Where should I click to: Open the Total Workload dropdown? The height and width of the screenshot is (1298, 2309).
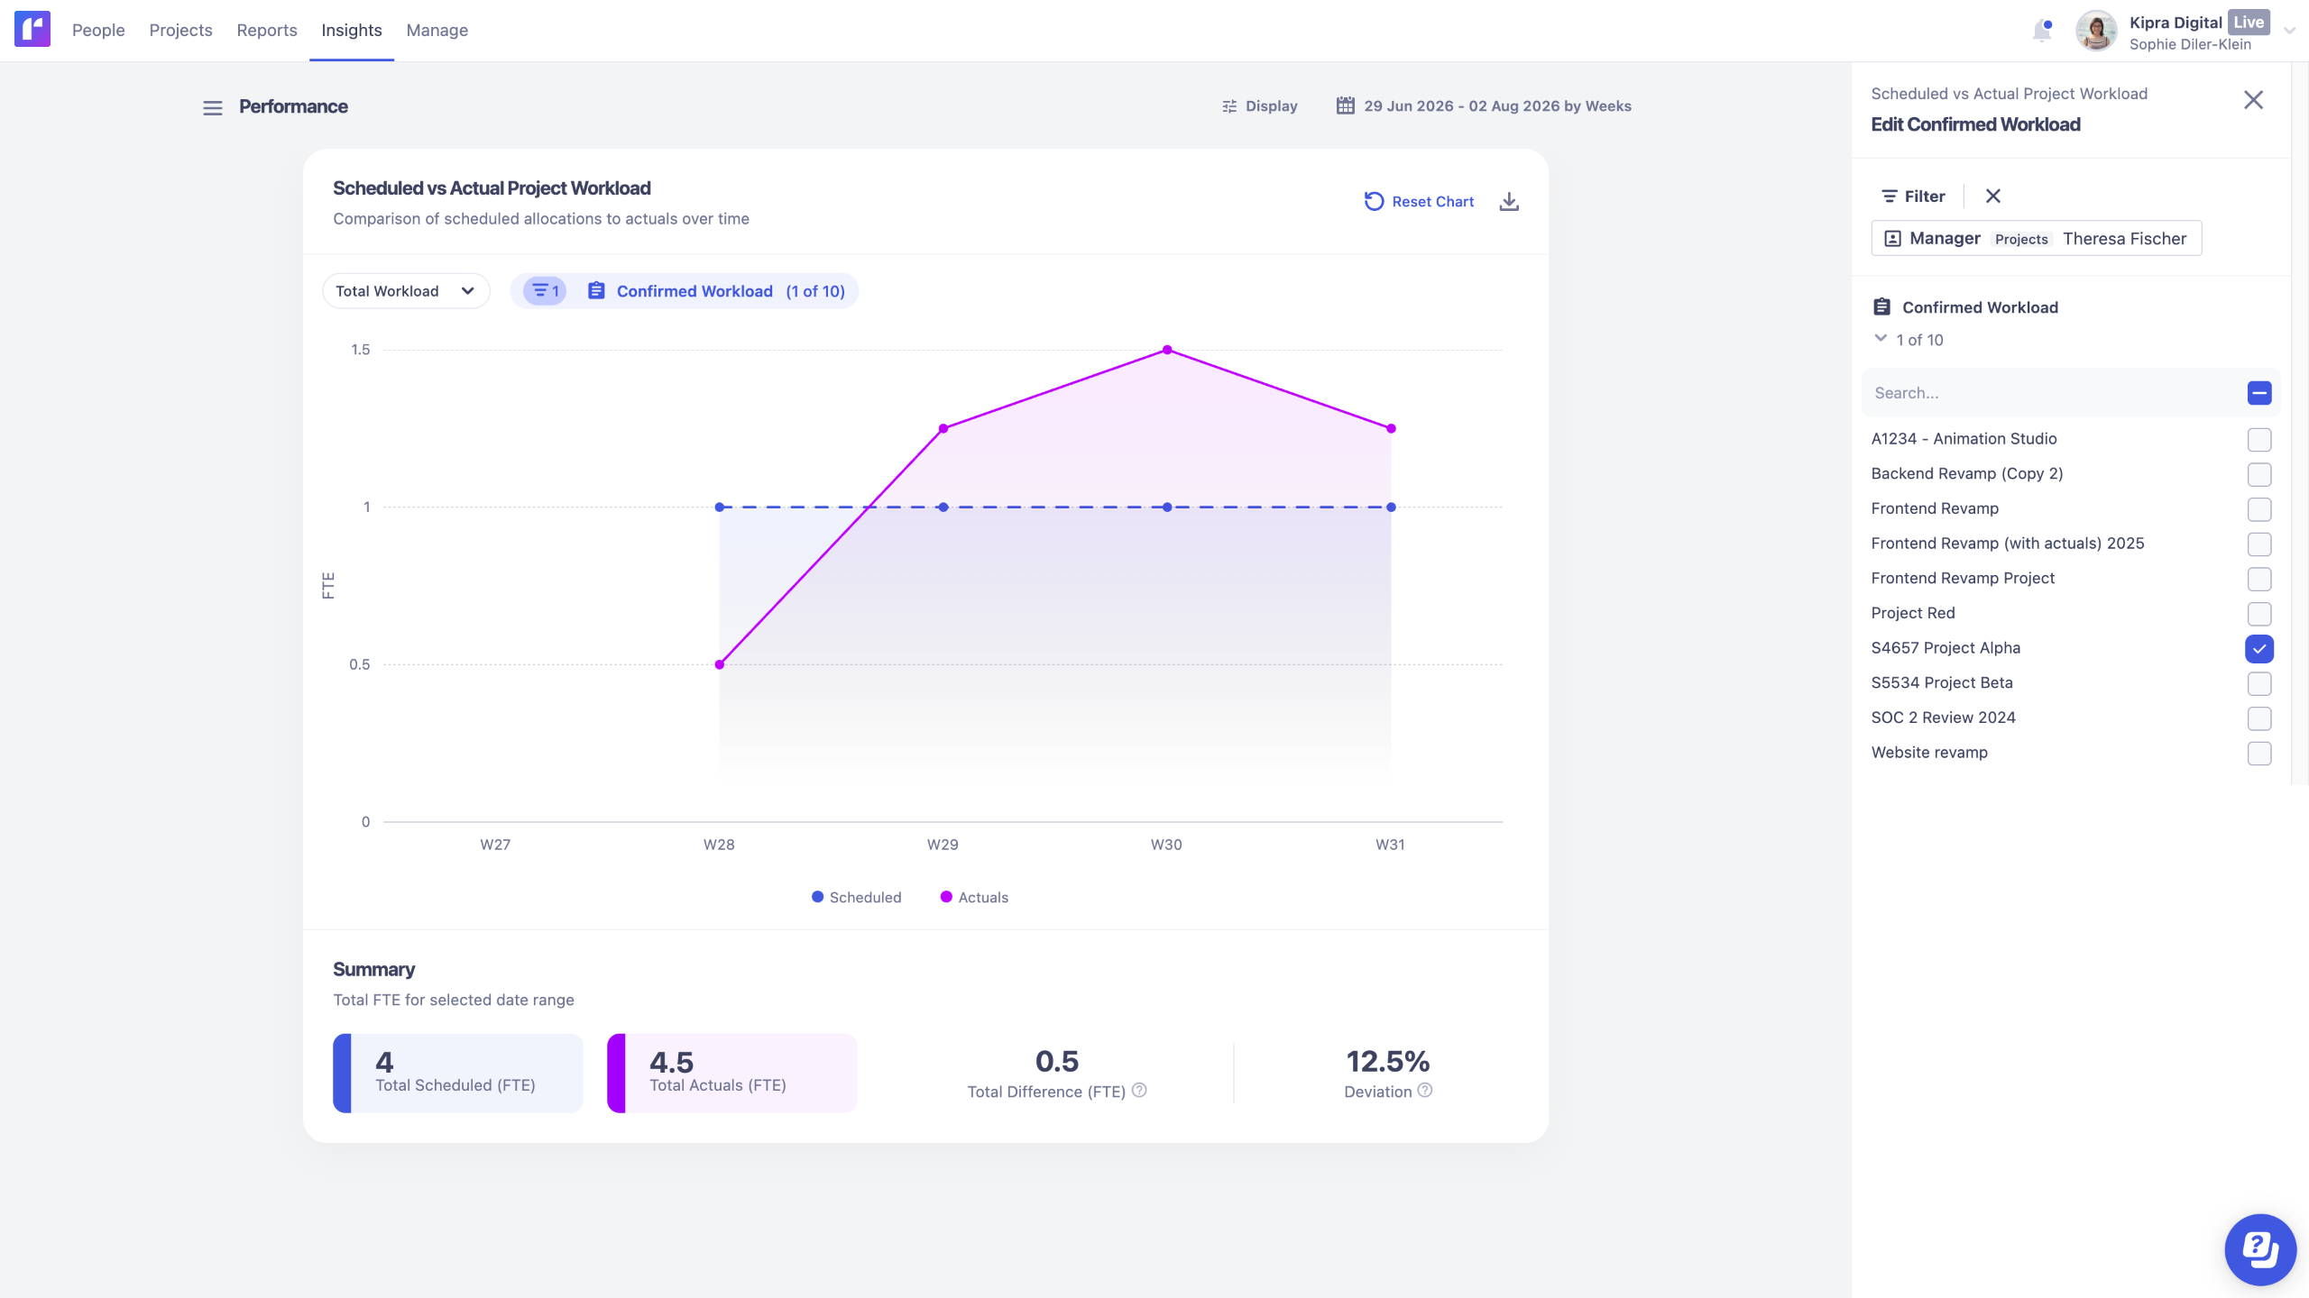(406, 291)
